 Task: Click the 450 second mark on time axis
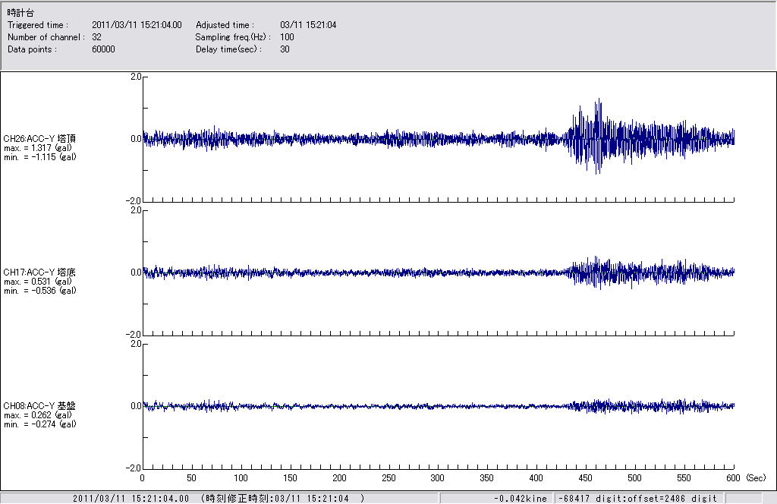[586, 478]
